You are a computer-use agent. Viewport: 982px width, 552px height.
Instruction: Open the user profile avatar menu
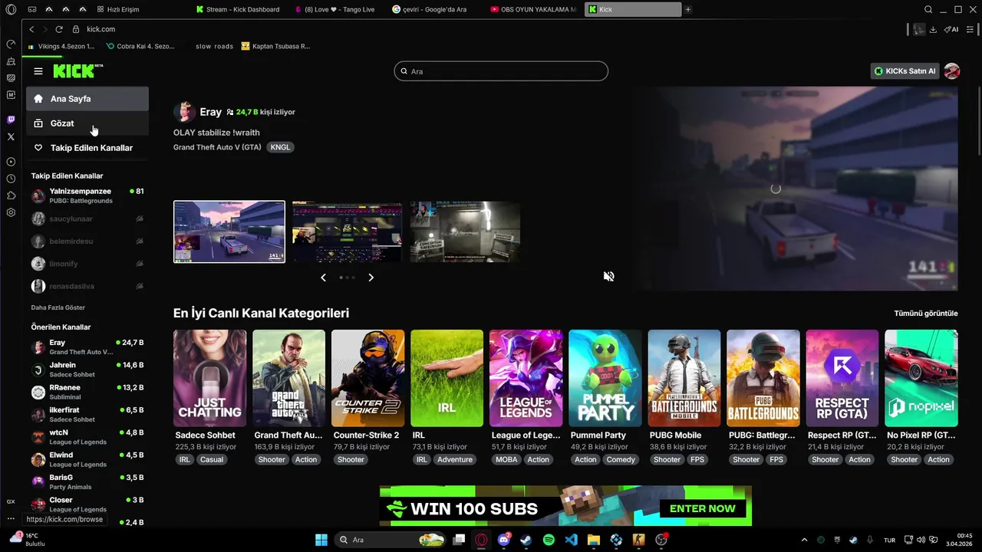[x=952, y=71]
